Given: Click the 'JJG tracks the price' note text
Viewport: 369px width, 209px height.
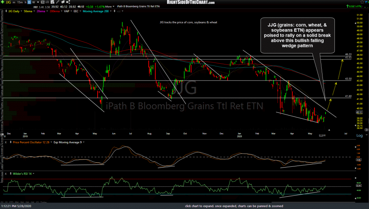Looking at the screenshot, I should point(188,22).
